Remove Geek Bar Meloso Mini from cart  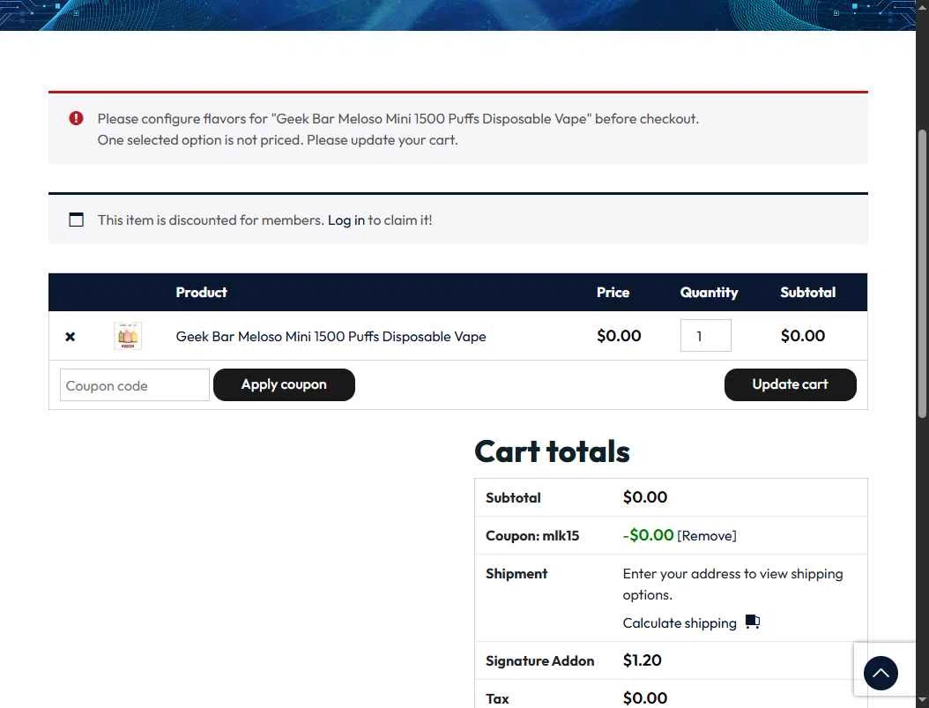[x=70, y=337]
